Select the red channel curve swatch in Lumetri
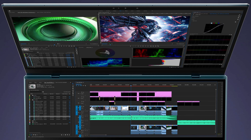 coord(214,23)
